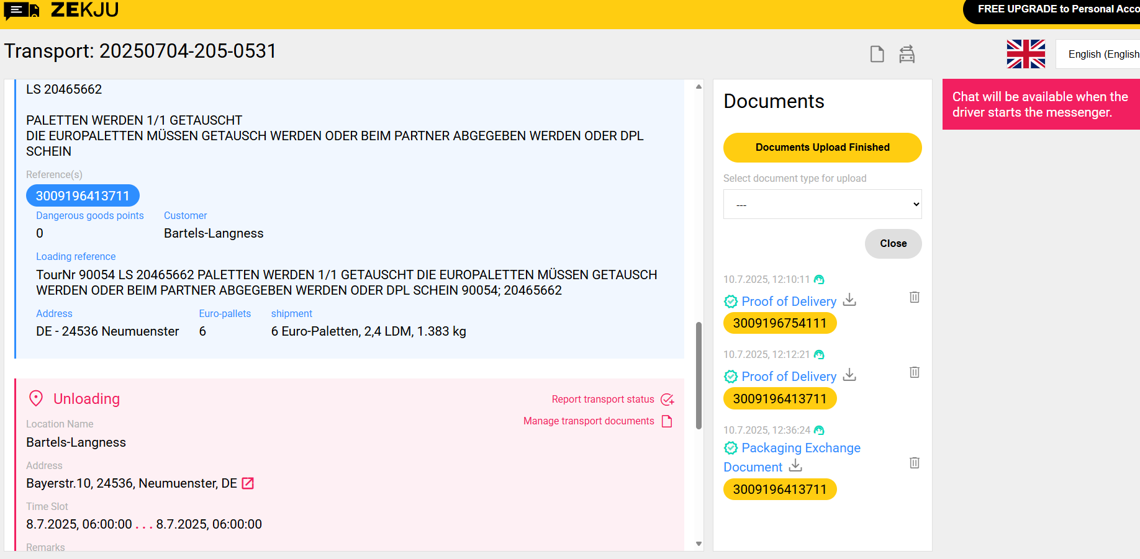
Task: Open first Proof of Delivery link
Action: [789, 302]
